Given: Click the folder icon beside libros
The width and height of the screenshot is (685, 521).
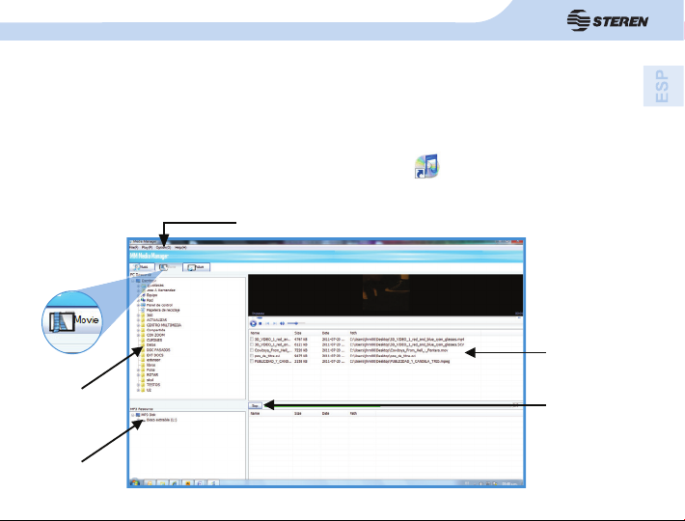Looking at the screenshot, I should click(144, 365).
